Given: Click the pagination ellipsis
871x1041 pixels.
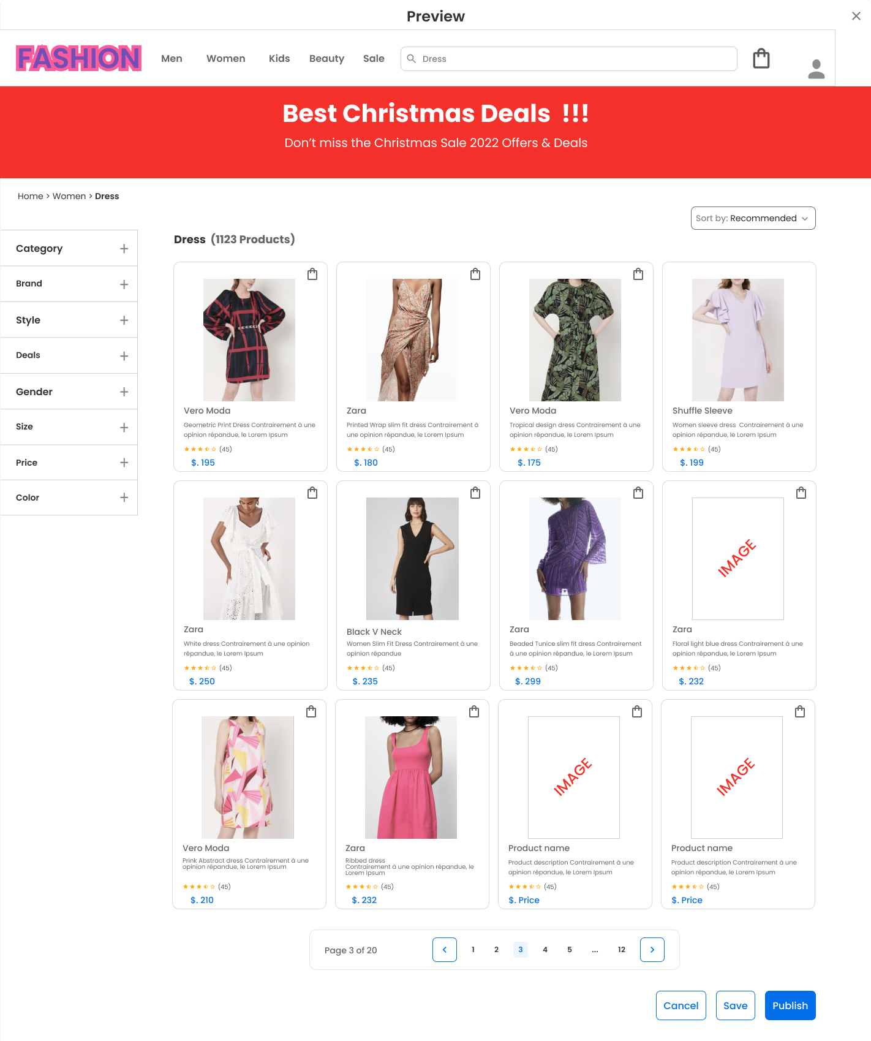Looking at the screenshot, I should point(595,950).
